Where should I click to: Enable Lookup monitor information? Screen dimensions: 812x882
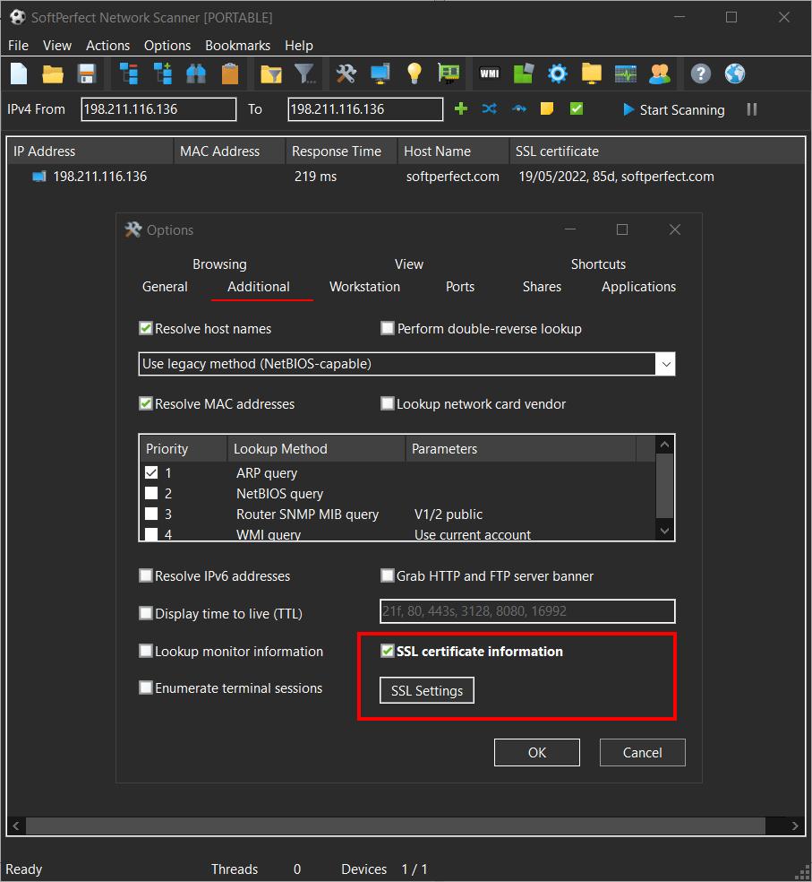click(x=146, y=652)
